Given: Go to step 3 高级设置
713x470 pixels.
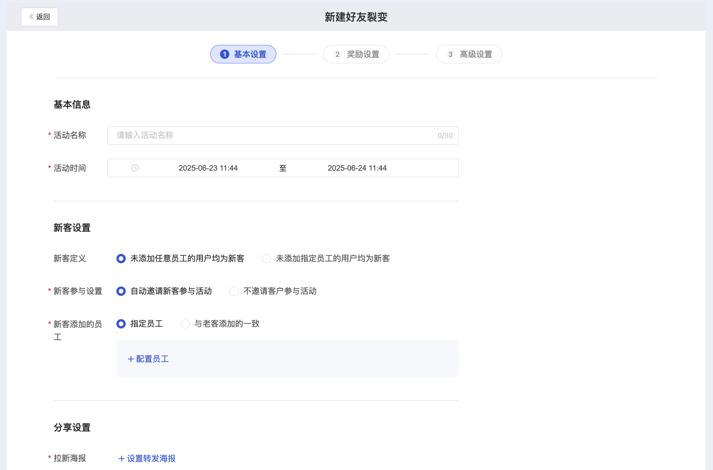Looking at the screenshot, I should click(469, 54).
